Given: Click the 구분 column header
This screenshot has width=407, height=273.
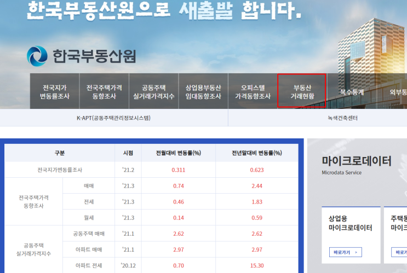Looking at the screenshot, I should click(60, 153).
